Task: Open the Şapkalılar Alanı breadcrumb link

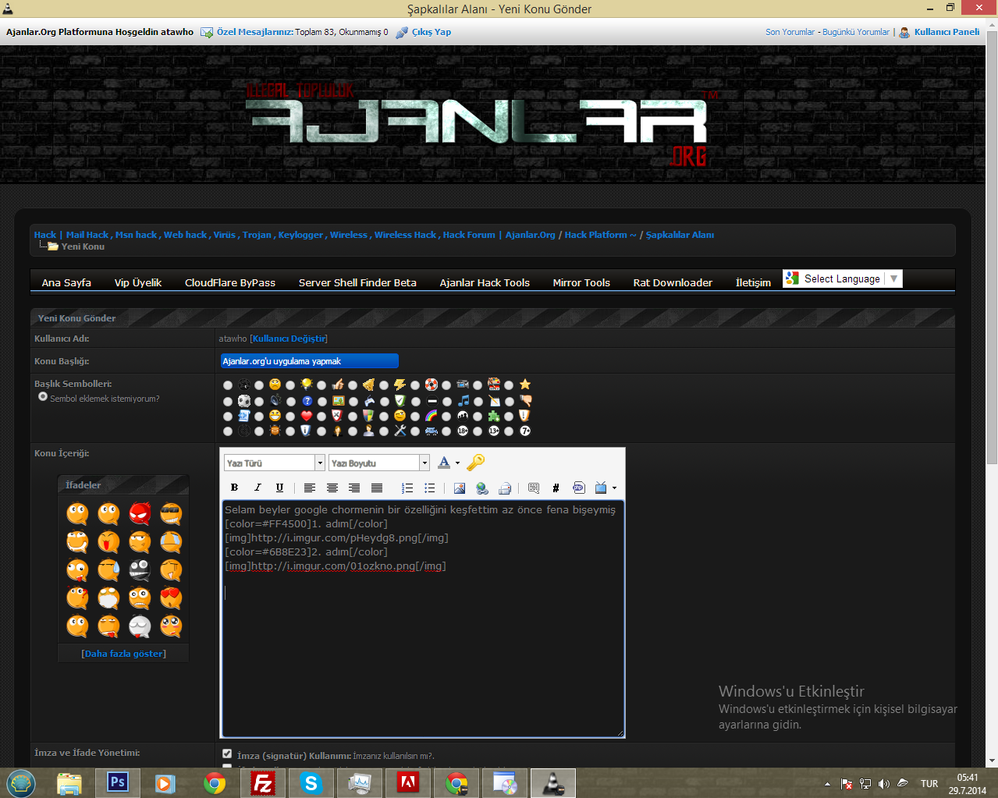Action: click(x=680, y=235)
